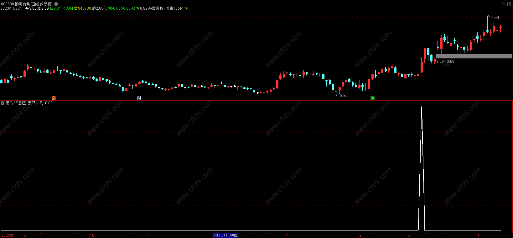Expand the 黑马1号副图 indicator menu arrow
This screenshot has width=513, height=238.
pos(3,103)
